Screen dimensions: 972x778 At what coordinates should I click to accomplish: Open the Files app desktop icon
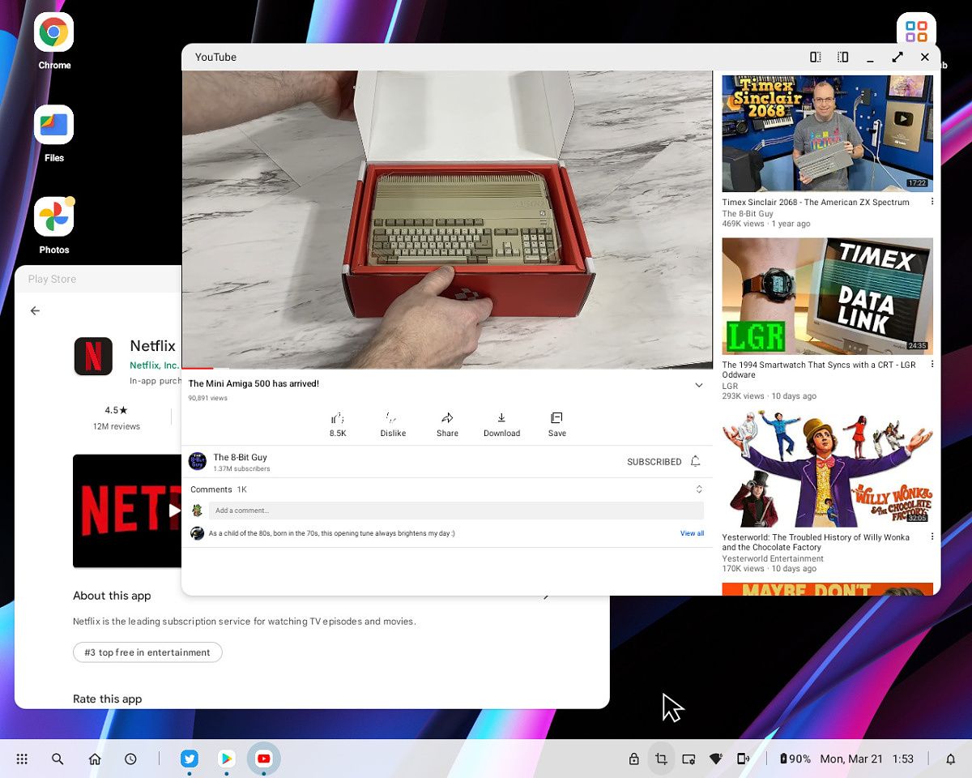(54, 125)
